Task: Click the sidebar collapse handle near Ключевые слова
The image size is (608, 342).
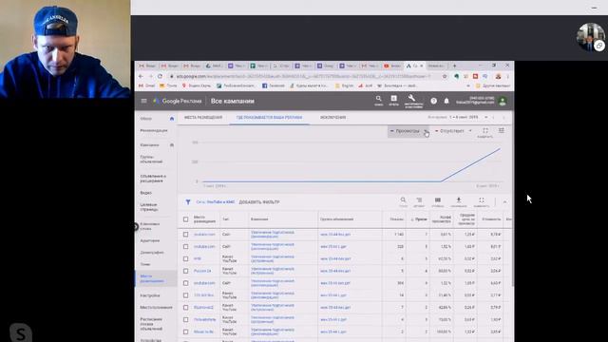Action: (136, 227)
